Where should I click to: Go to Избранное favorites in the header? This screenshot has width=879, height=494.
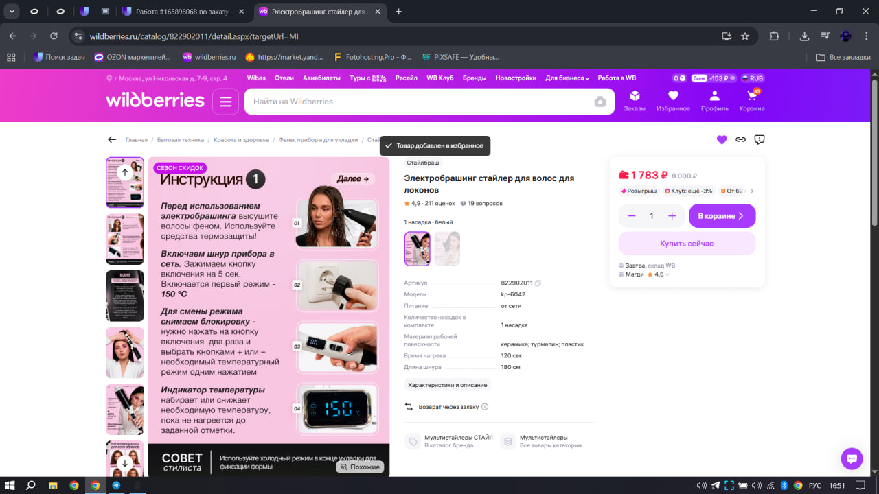click(x=673, y=101)
